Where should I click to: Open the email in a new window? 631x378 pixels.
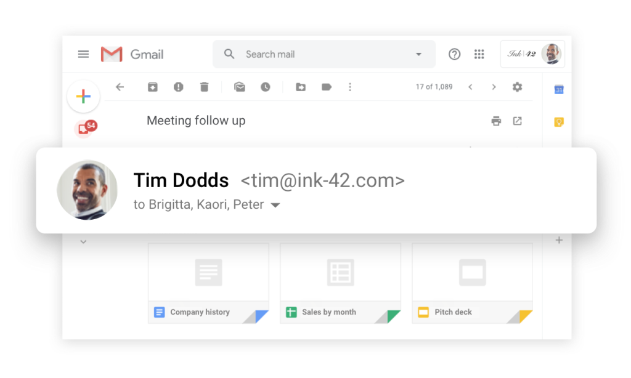click(518, 121)
